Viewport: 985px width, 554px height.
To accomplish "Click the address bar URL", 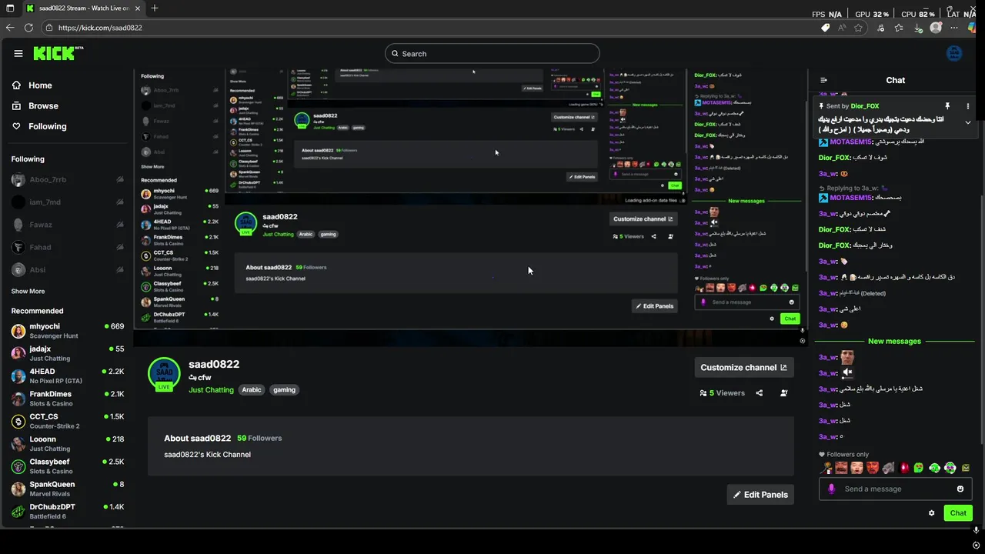I will point(100,28).
